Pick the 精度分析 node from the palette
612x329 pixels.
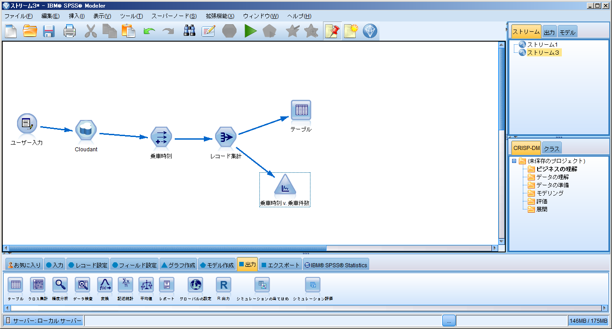point(60,285)
